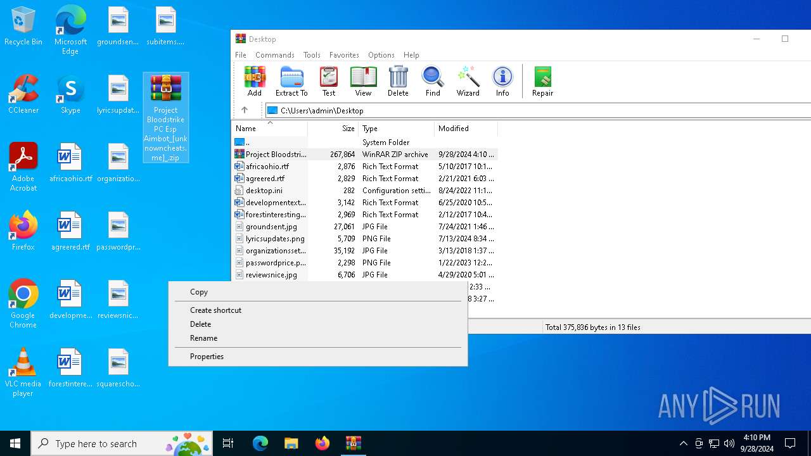Open the View toolbar button
Viewport: 811px width, 456px height.
[x=363, y=81]
